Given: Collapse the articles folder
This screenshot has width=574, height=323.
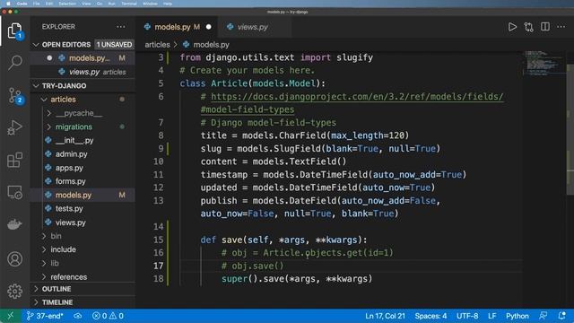Looking at the screenshot, I should click(x=83, y=100).
